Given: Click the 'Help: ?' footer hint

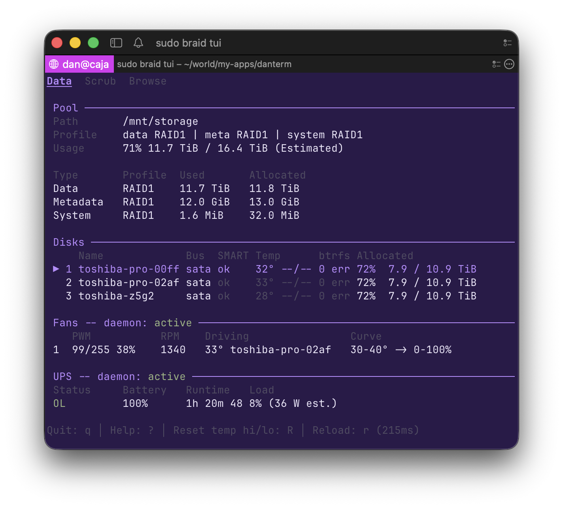Looking at the screenshot, I should pos(132,431).
